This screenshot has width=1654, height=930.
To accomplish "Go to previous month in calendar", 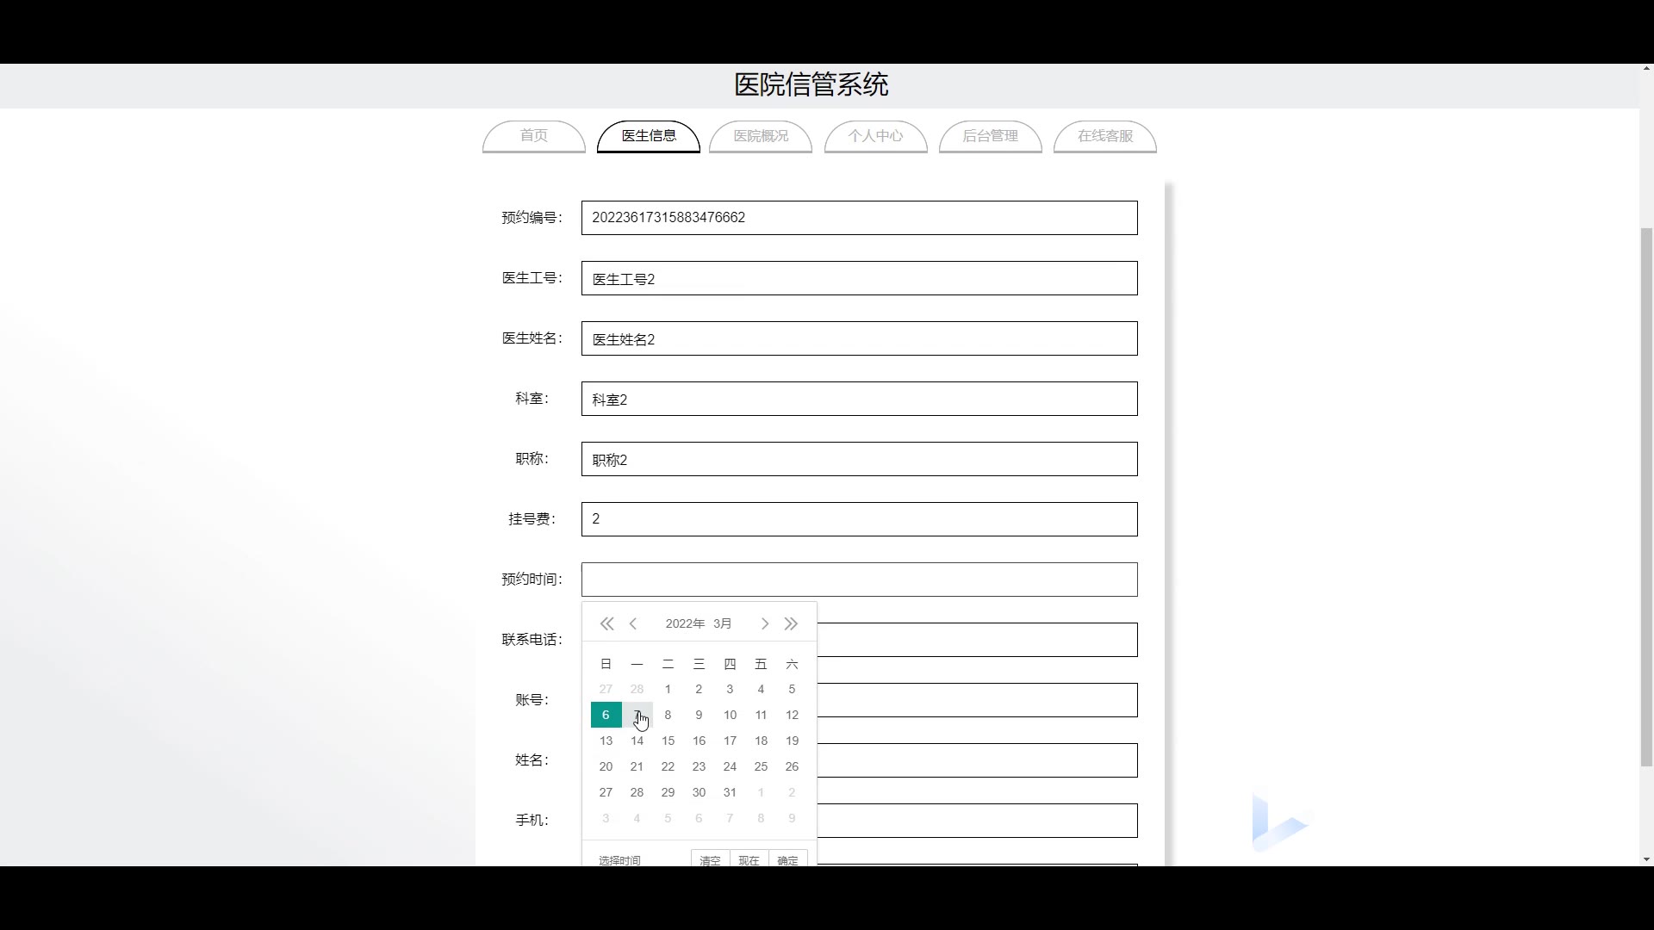I will pos(633,623).
